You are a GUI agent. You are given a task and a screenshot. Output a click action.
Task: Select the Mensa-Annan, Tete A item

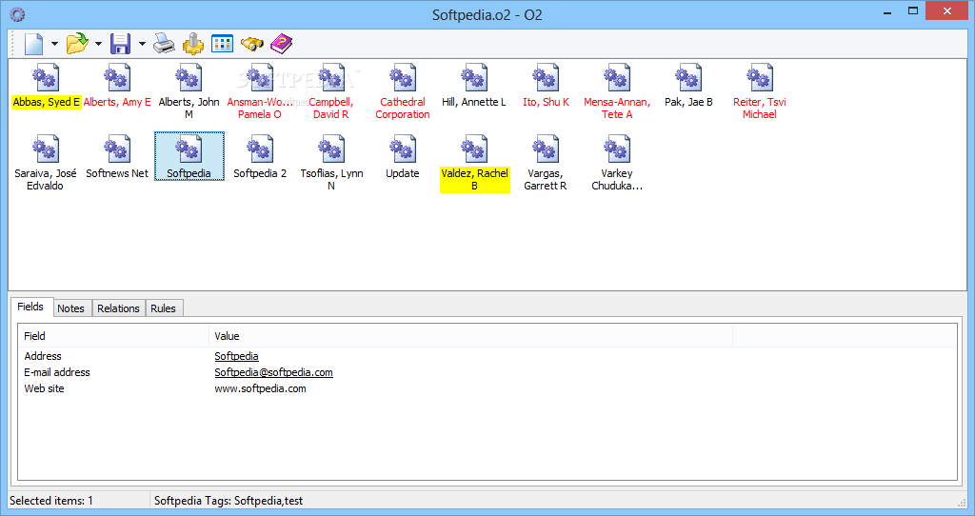[x=617, y=91]
